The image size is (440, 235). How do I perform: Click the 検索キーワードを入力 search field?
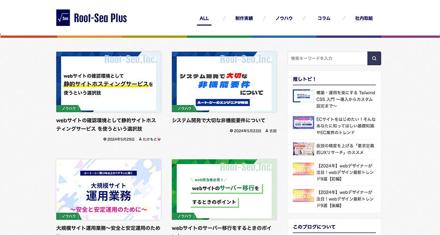point(327,58)
